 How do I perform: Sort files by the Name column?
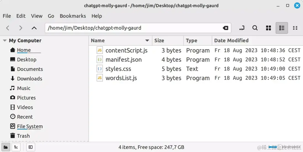pos(120,40)
